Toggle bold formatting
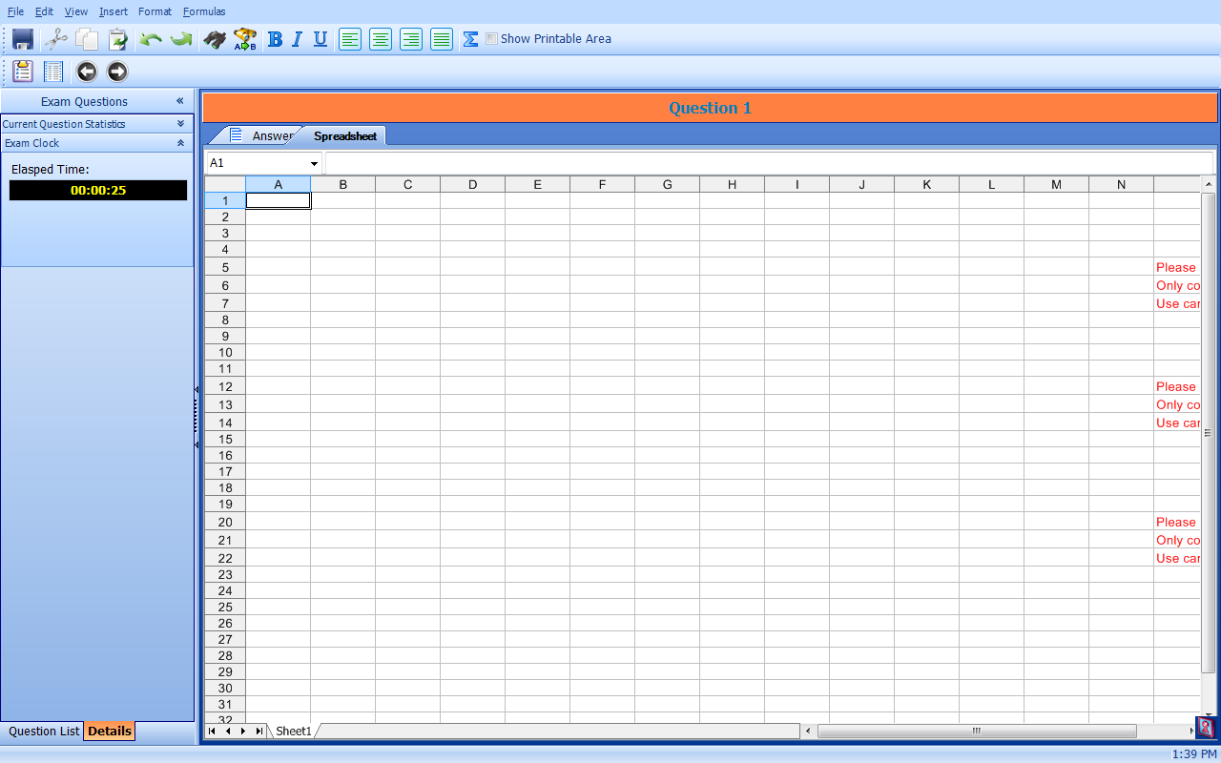Screen dimensions: 1221x763 coord(275,39)
